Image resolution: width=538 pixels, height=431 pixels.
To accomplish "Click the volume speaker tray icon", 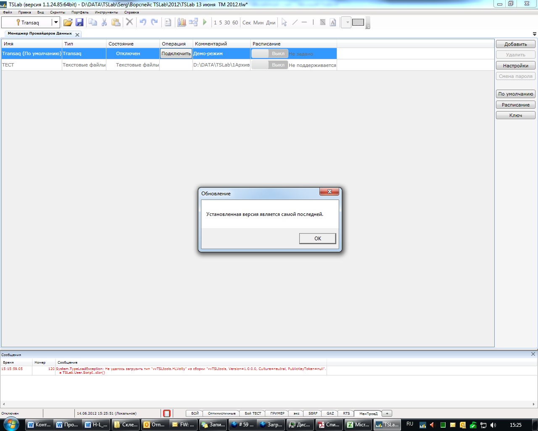I will point(493,425).
